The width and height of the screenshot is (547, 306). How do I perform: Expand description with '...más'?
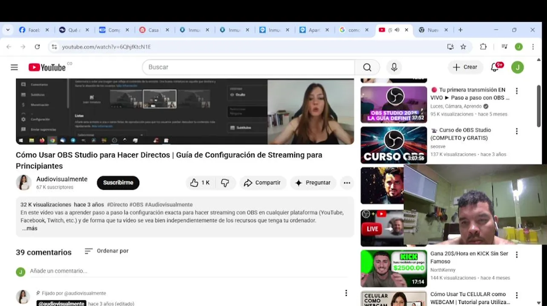tap(30, 228)
